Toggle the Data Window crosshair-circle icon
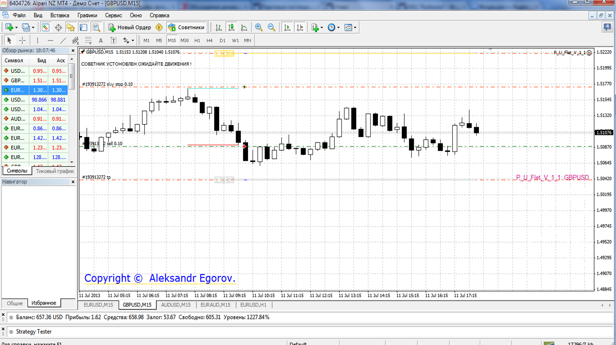Screen dimensions: 616x345 (x=58, y=28)
